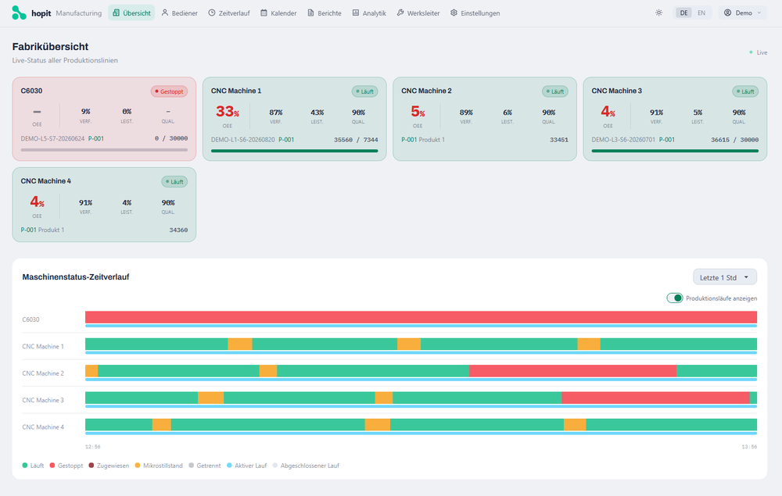Click the red stopped segment in CNC Machine 3 timeline
Image resolution: width=782 pixels, height=496 pixels.
(x=655, y=398)
